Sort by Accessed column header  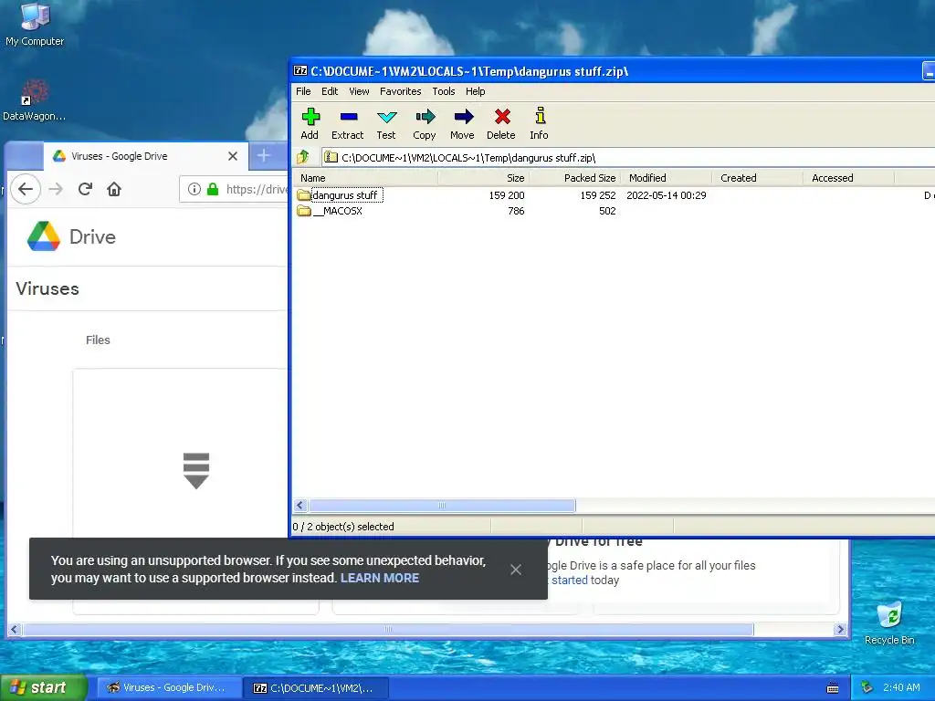pos(848,178)
